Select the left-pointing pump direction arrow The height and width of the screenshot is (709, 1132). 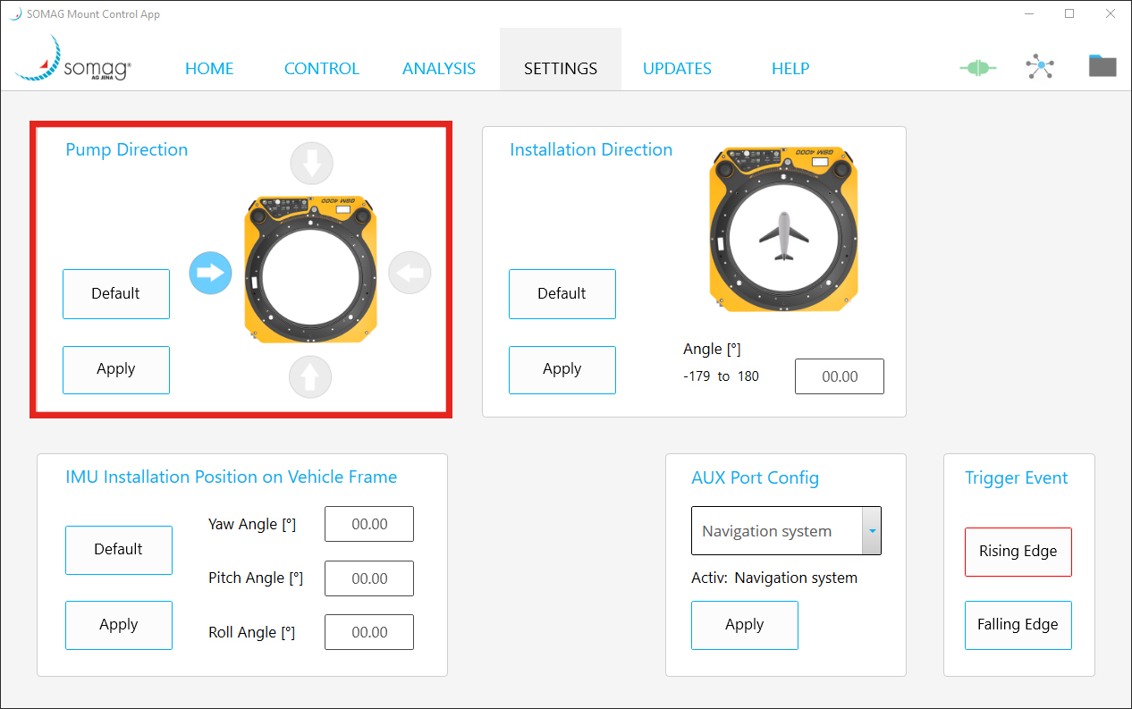point(410,273)
